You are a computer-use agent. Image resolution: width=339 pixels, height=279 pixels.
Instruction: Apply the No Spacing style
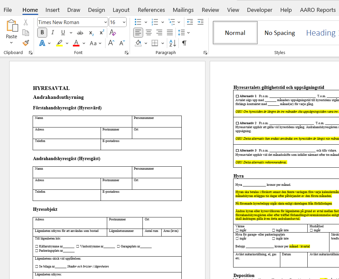280,33
